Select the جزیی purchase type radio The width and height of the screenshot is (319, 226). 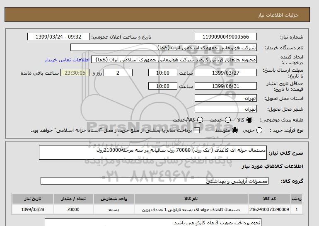(259, 130)
